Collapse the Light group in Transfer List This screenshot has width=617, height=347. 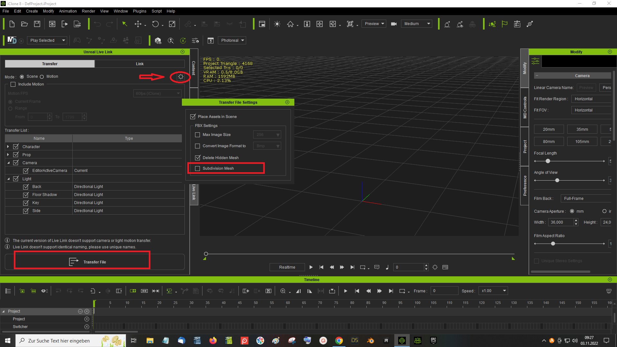pyautogui.click(x=9, y=179)
